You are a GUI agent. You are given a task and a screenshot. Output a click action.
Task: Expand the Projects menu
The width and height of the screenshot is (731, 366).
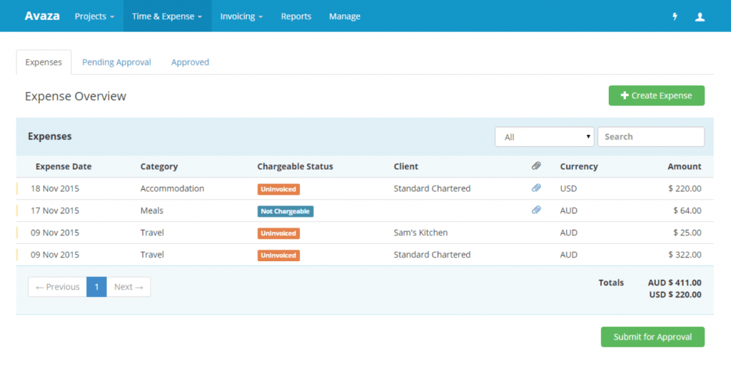click(x=94, y=16)
